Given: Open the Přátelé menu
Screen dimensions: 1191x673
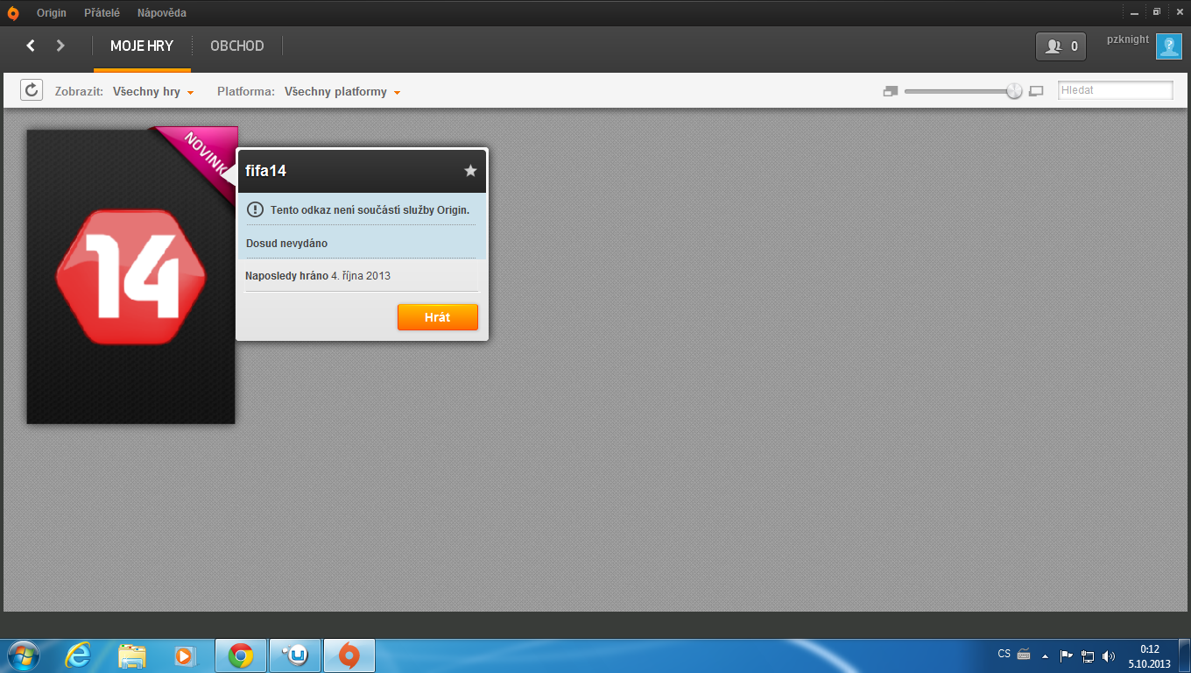Looking at the screenshot, I should (x=102, y=13).
